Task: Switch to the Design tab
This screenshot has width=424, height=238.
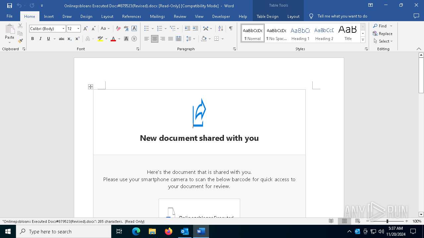Action: click(x=86, y=16)
